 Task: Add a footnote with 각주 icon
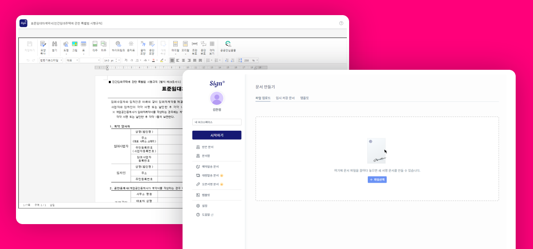click(x=95, y=46)
